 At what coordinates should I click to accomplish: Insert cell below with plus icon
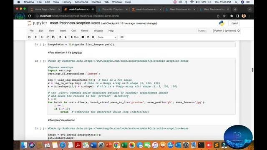click(x=35, y=37)
